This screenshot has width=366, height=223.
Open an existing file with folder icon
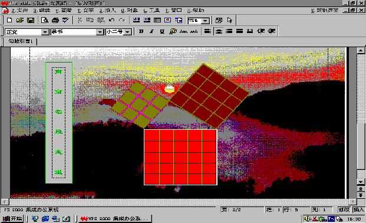pos(20,20)
